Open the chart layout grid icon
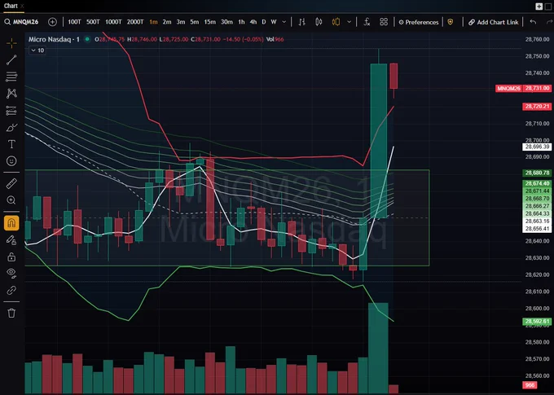The width and height of the screenshot is (554, 395). pos(384,22)
